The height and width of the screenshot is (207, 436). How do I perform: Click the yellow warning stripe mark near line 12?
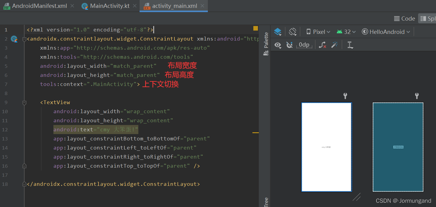pyautogui.click(x=255, y=133)
